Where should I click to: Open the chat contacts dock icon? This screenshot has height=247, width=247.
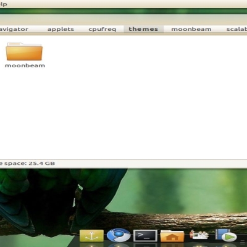click(x=199, y=235)
